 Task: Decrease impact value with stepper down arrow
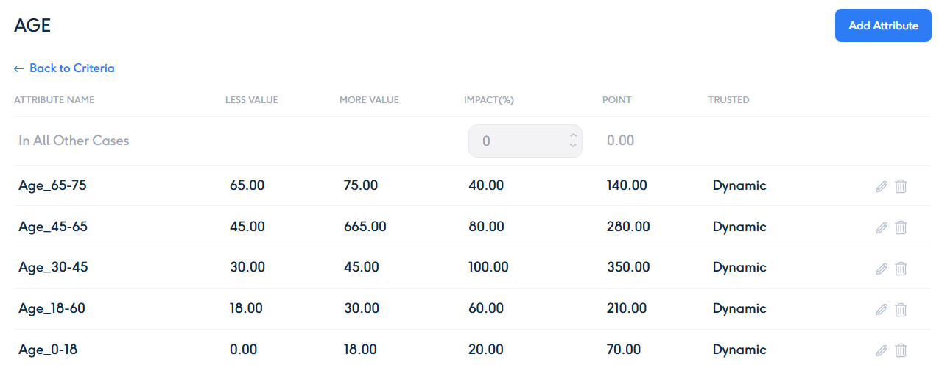(x=573, y=146)
